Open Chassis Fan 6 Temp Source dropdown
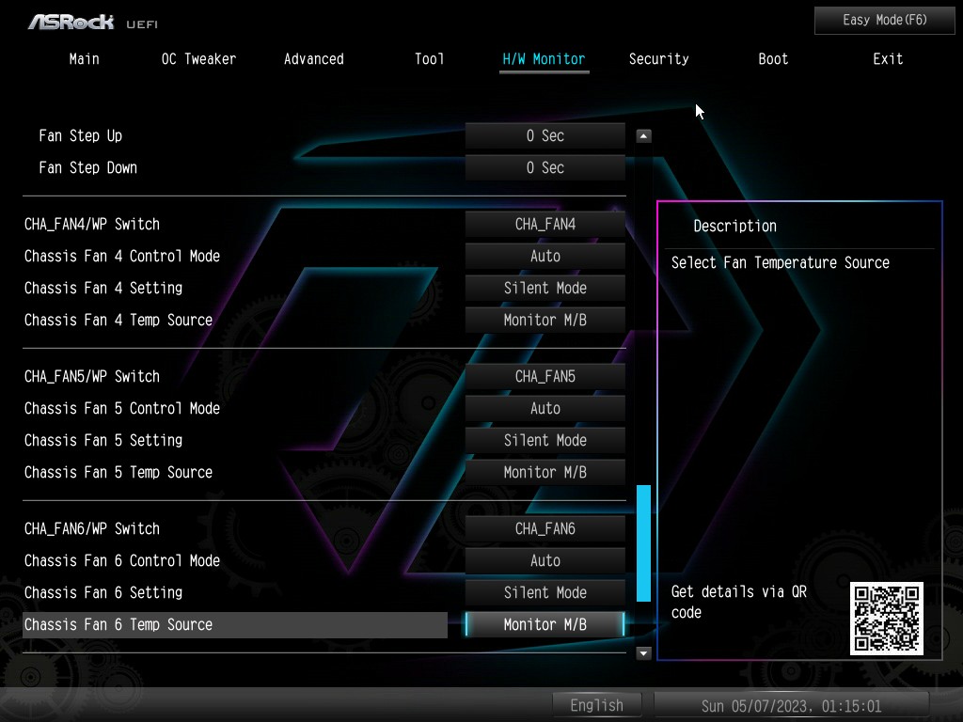The image size is (963, 722). click(545, 624)
